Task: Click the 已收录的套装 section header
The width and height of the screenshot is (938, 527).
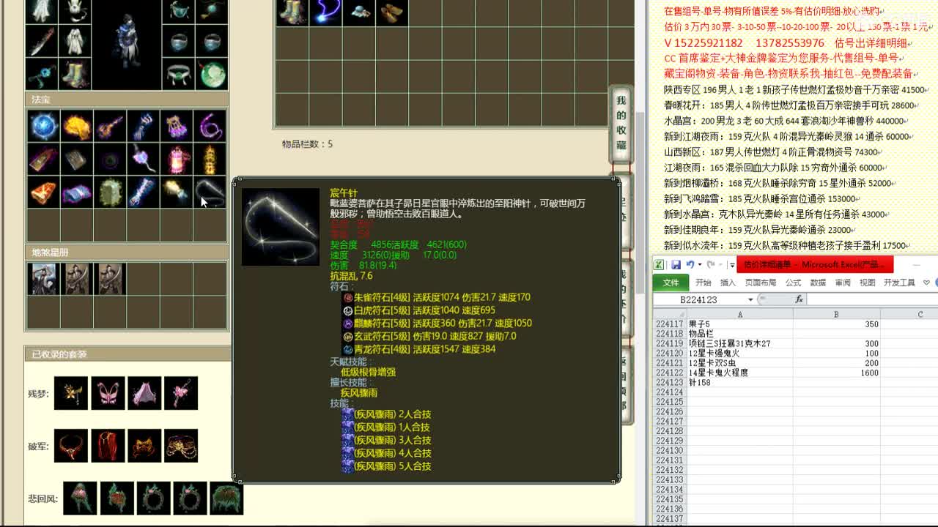Action: [127, 354]
